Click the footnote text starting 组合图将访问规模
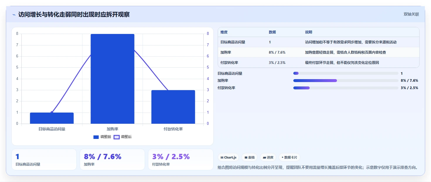Image resolution: width=431 pixels, height=182 pixels. [x=317, y=168]
